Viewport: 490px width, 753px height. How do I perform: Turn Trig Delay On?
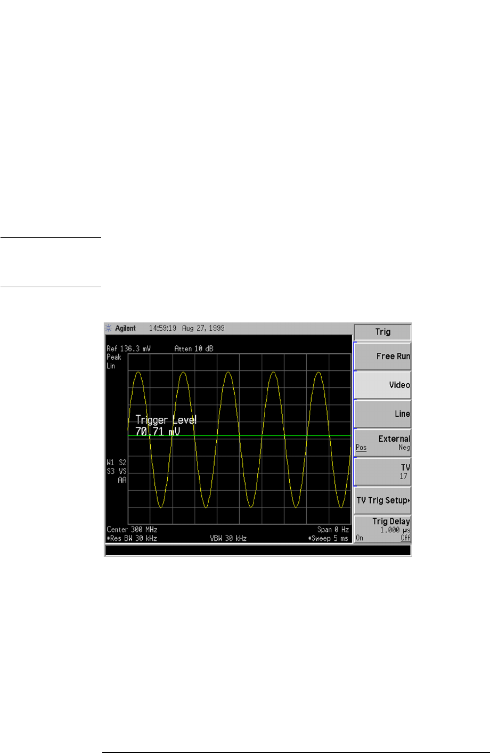click(x=360, y=538)
